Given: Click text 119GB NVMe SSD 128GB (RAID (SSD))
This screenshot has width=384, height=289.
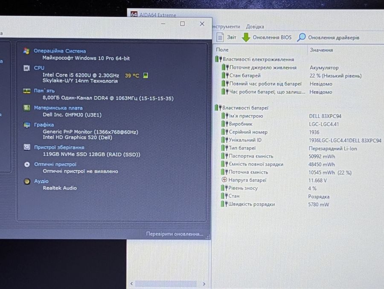Looking at the screenshot, I should (x=92, y=155).
